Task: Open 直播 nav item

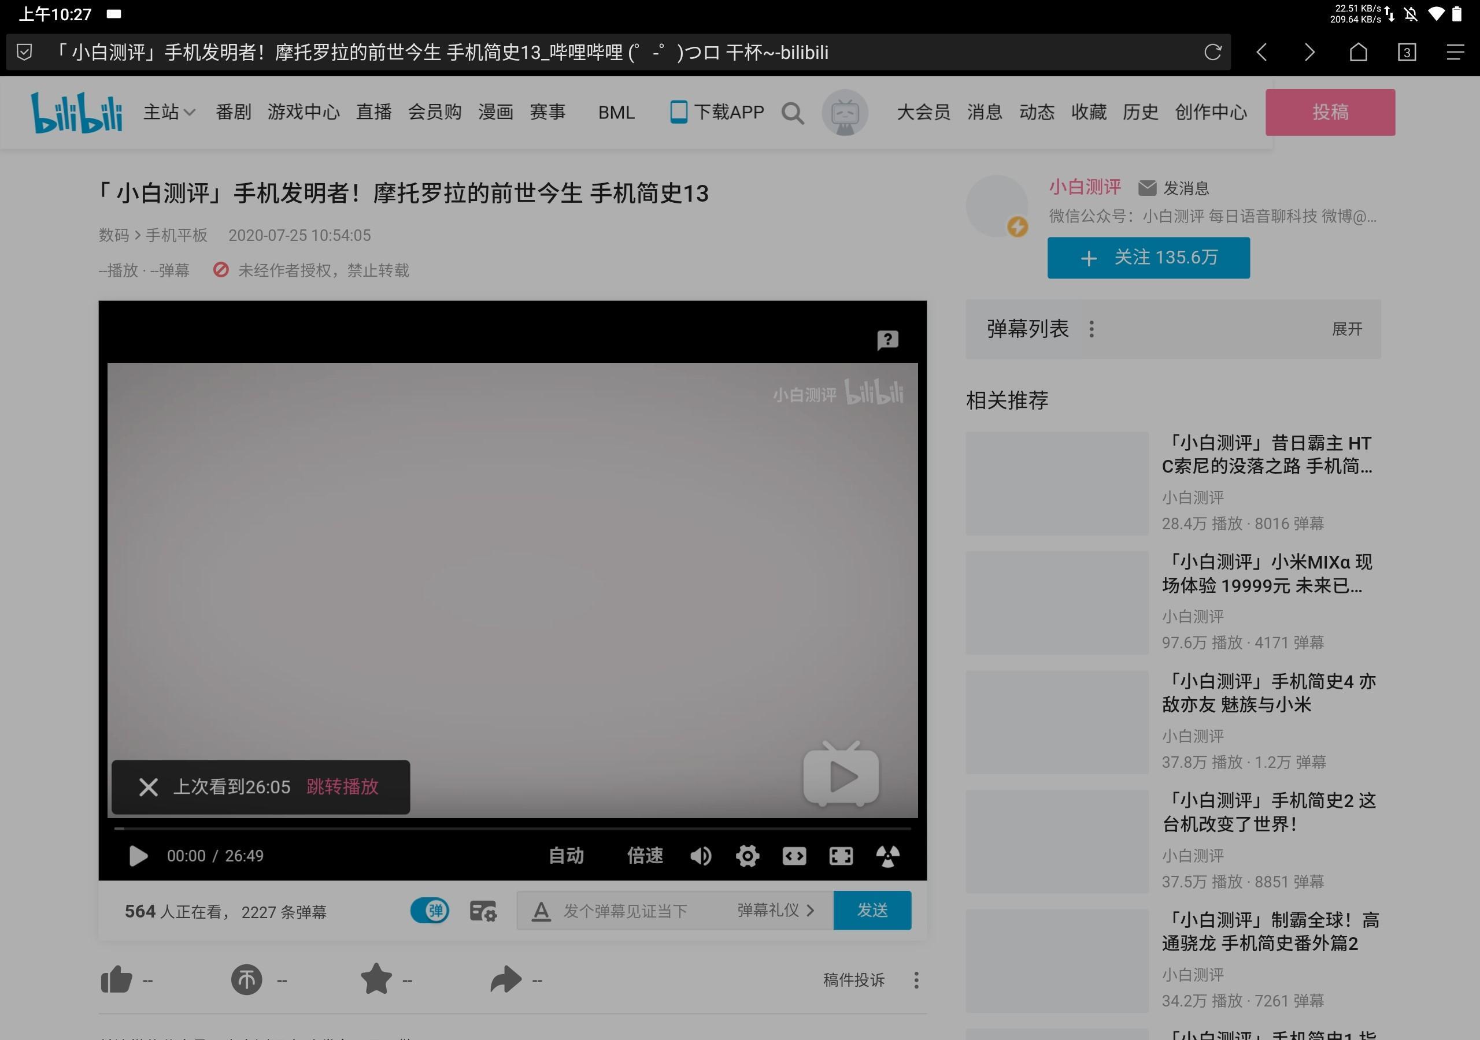Action: coord(374,112)
